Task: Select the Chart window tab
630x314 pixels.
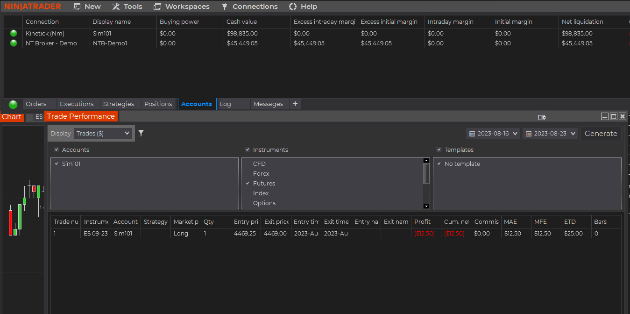Action: [x=12, y=117]
